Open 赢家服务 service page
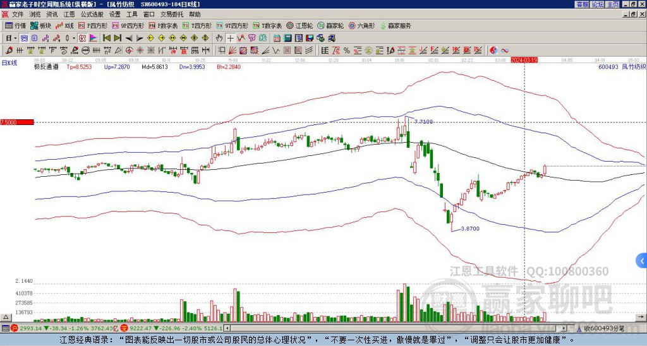Viewport: 647px width, 346px height. [396, 25]
